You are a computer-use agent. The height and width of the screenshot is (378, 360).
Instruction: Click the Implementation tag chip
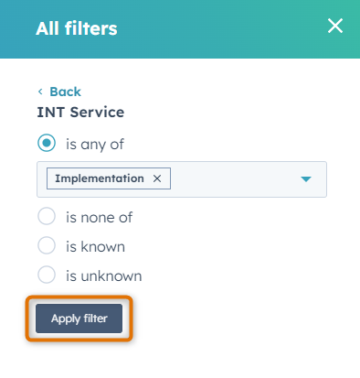(109, 178)
